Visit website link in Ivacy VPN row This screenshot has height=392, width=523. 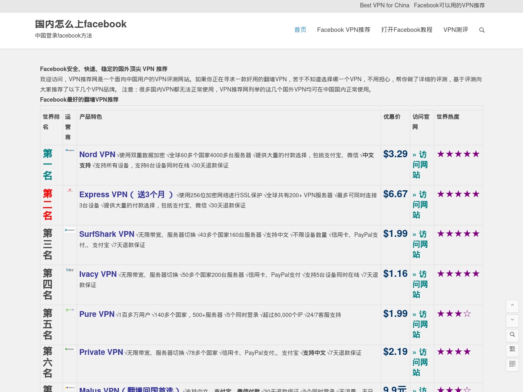pos(420,284)
